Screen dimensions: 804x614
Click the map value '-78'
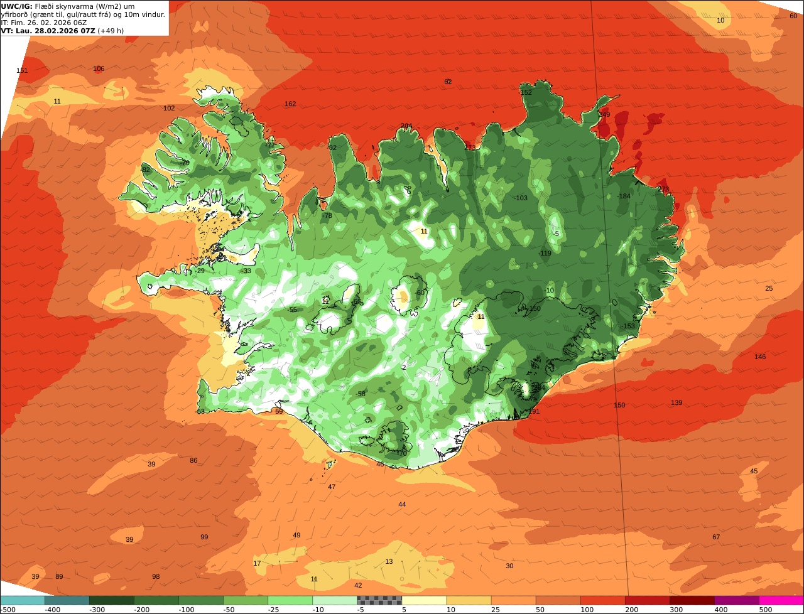(327, 215)
